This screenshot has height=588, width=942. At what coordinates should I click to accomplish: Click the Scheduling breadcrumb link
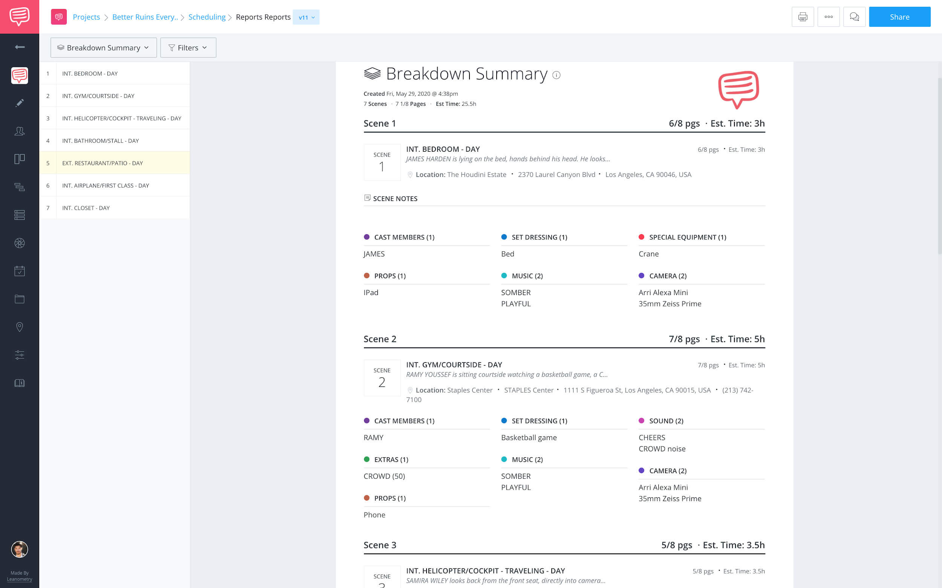207,16
